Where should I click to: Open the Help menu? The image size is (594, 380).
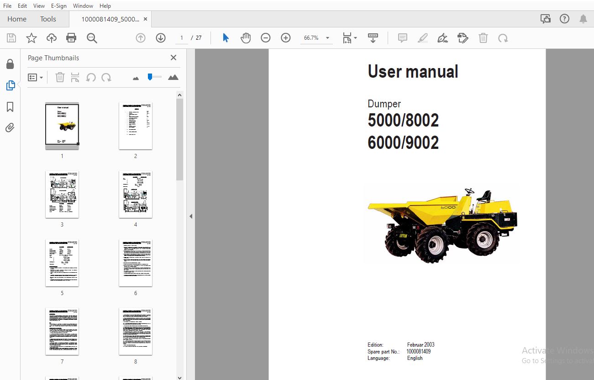(x=105, y=6)
